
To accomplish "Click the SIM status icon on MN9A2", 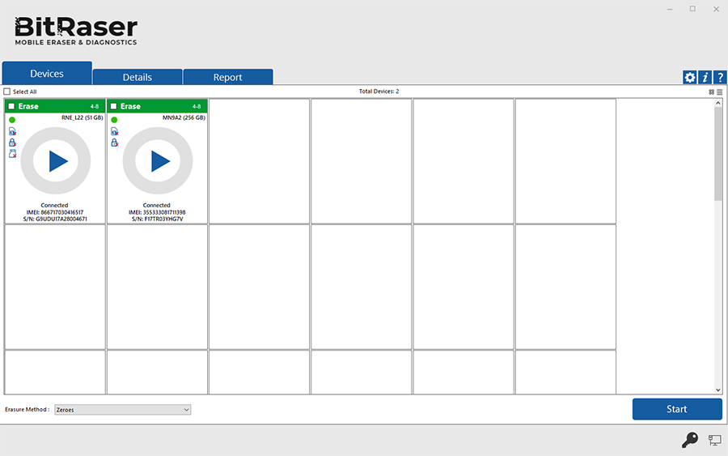I will click(115, 131).
